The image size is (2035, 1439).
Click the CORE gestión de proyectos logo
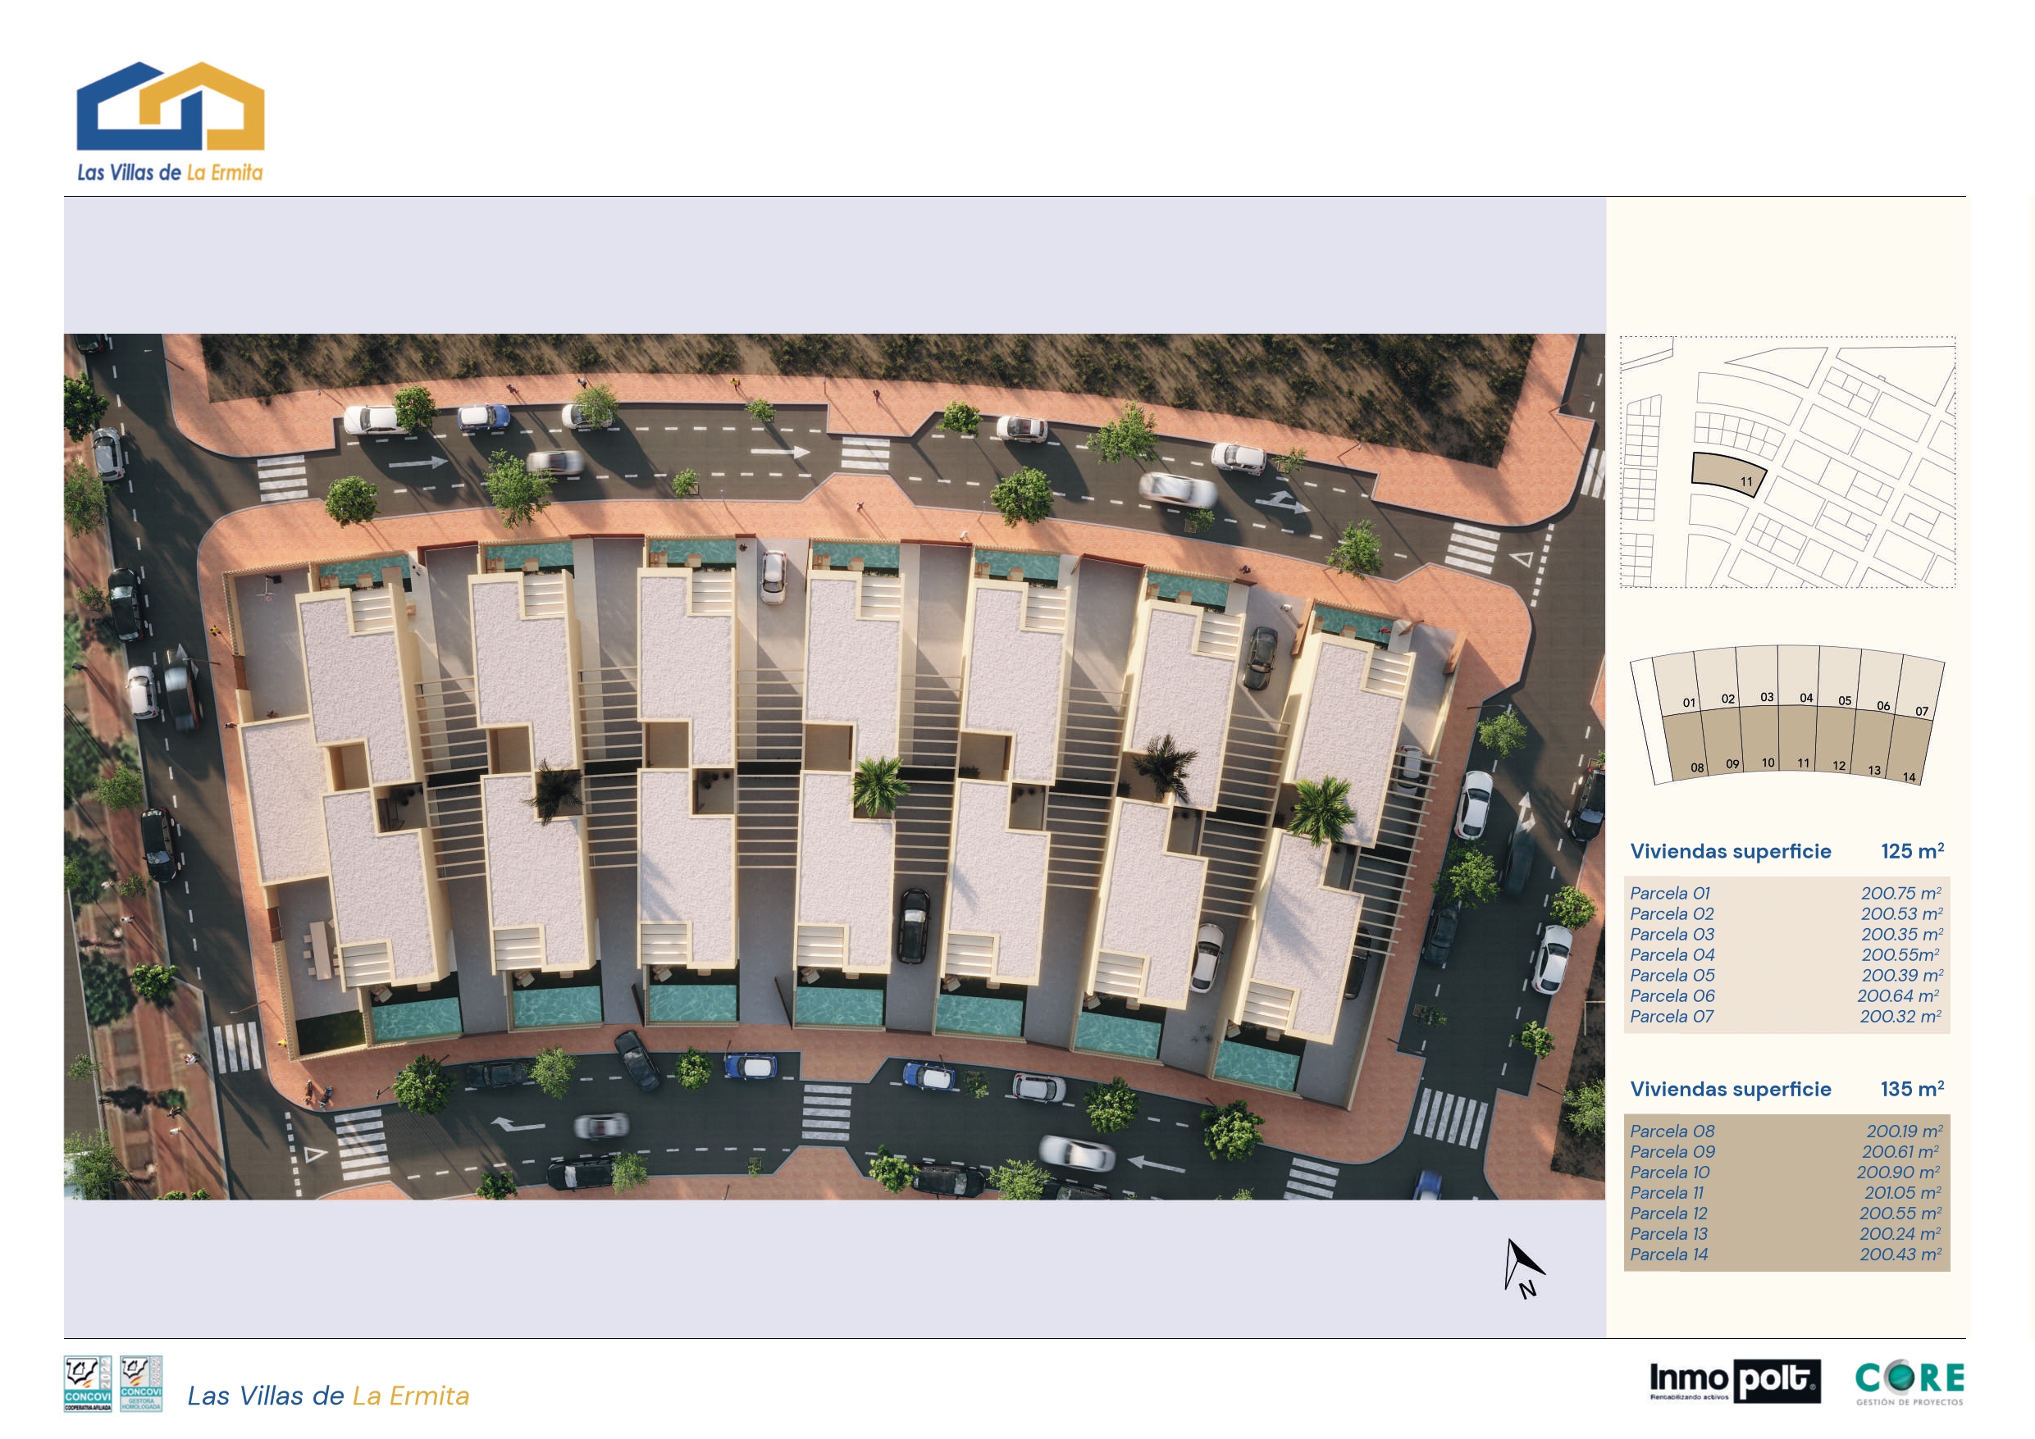[1910, 1382]
